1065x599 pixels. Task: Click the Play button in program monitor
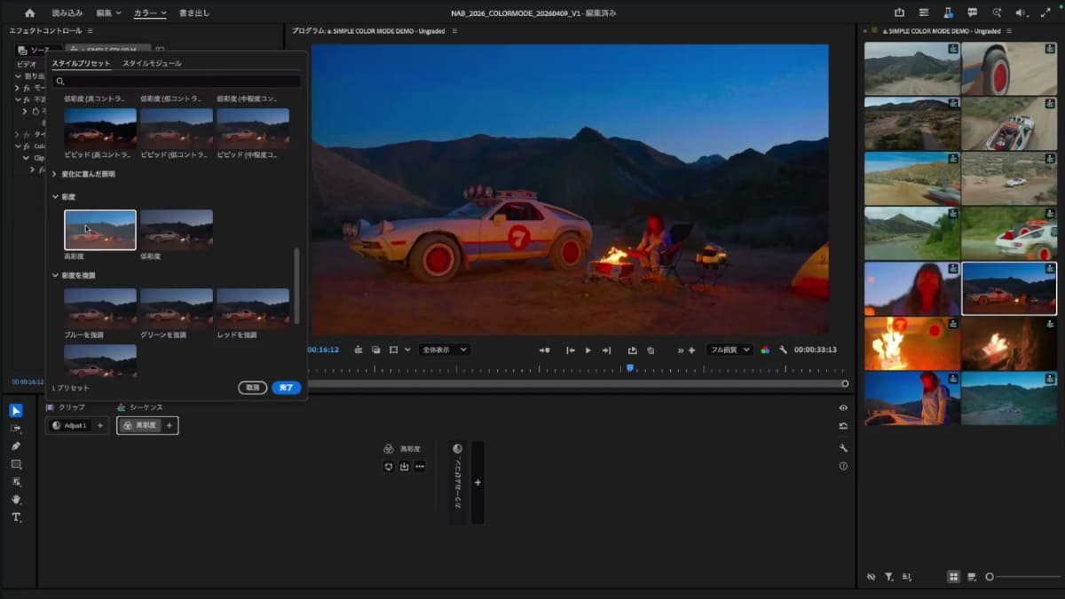[588, 351]
